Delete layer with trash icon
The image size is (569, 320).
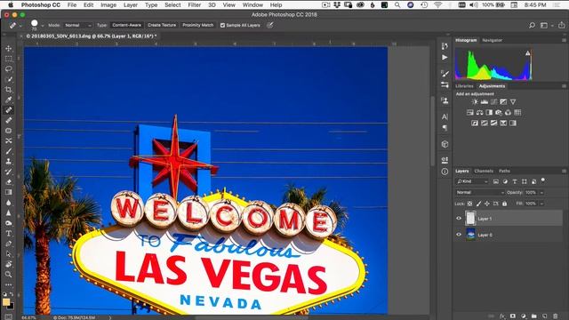555,316
